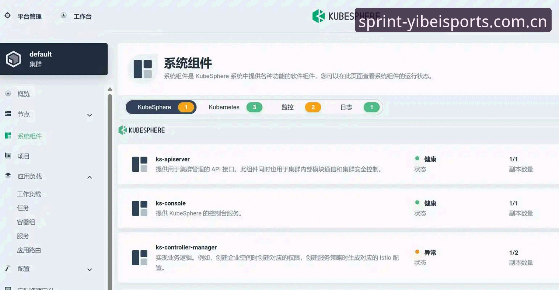The image size is (559, 290).
Task: Click the ks-console component icon
Action: pyautogui.click(x=140, y=208)
